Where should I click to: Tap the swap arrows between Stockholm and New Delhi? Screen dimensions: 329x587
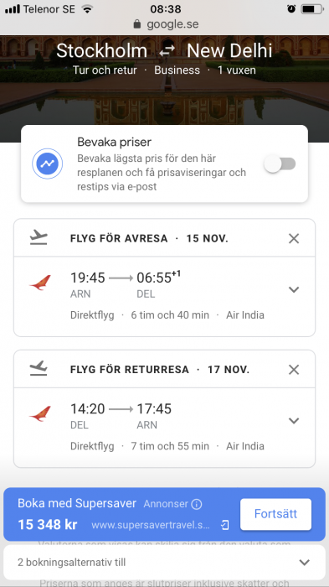[x=167, y=52]
